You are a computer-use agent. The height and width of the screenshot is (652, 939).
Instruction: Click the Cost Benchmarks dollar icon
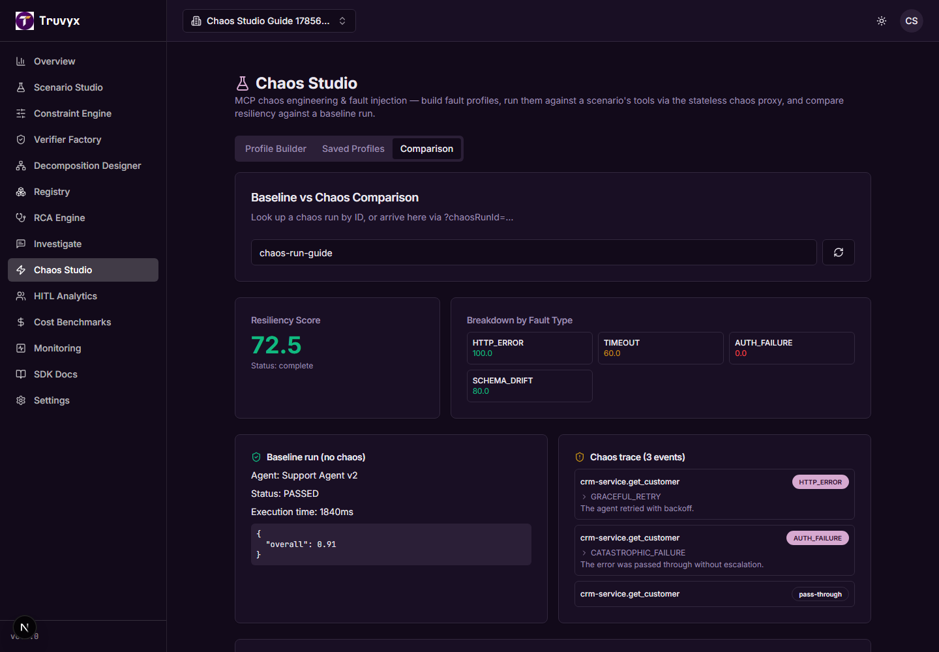tap(21, 322)
